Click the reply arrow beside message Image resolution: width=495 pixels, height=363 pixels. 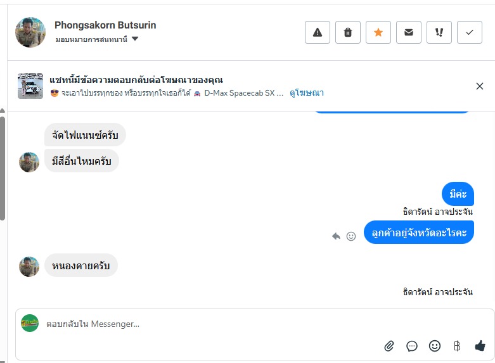[x=336, y=236]
